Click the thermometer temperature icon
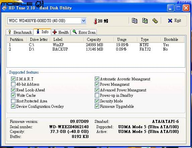This screenshot has width=192, height=148. point(95,21)
